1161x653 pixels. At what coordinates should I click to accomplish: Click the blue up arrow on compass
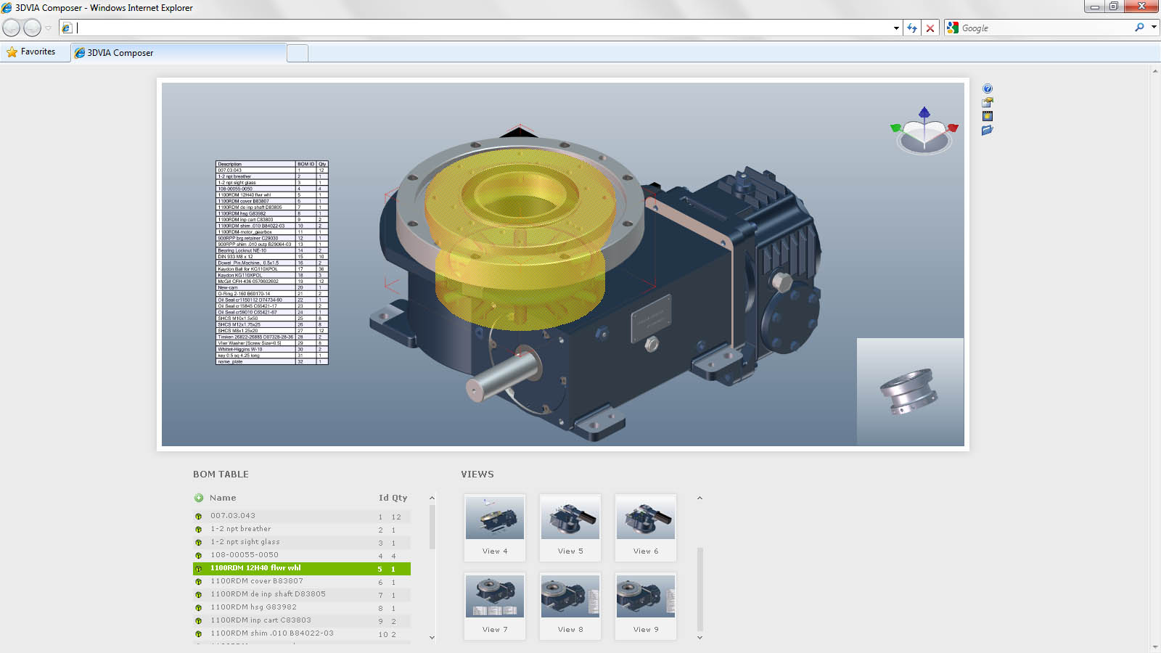pyautogui.click(x=924, y=112)
